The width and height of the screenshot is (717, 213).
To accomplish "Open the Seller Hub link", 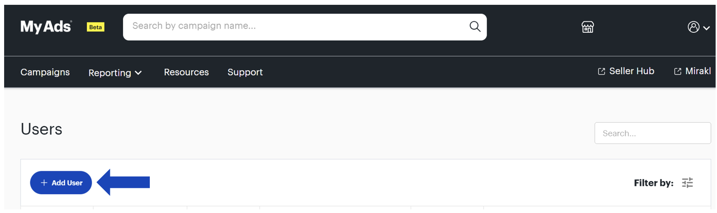I will pos(626,71).
